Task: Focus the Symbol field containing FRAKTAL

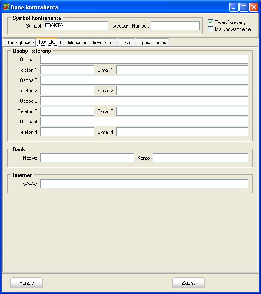Action: pyautogui.click(x=76, y=26)
